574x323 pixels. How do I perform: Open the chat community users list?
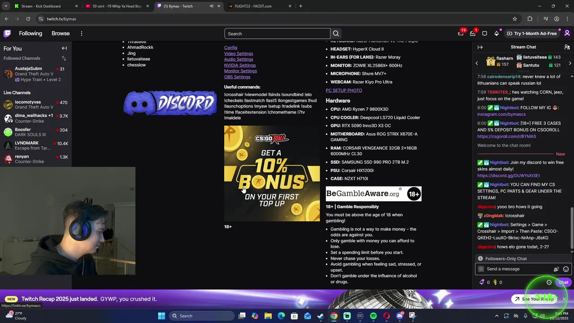(567, 47)
